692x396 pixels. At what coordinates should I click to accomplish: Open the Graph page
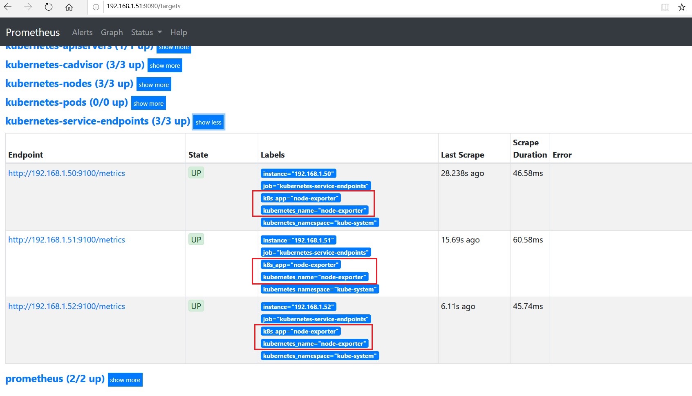pos(112,32)
